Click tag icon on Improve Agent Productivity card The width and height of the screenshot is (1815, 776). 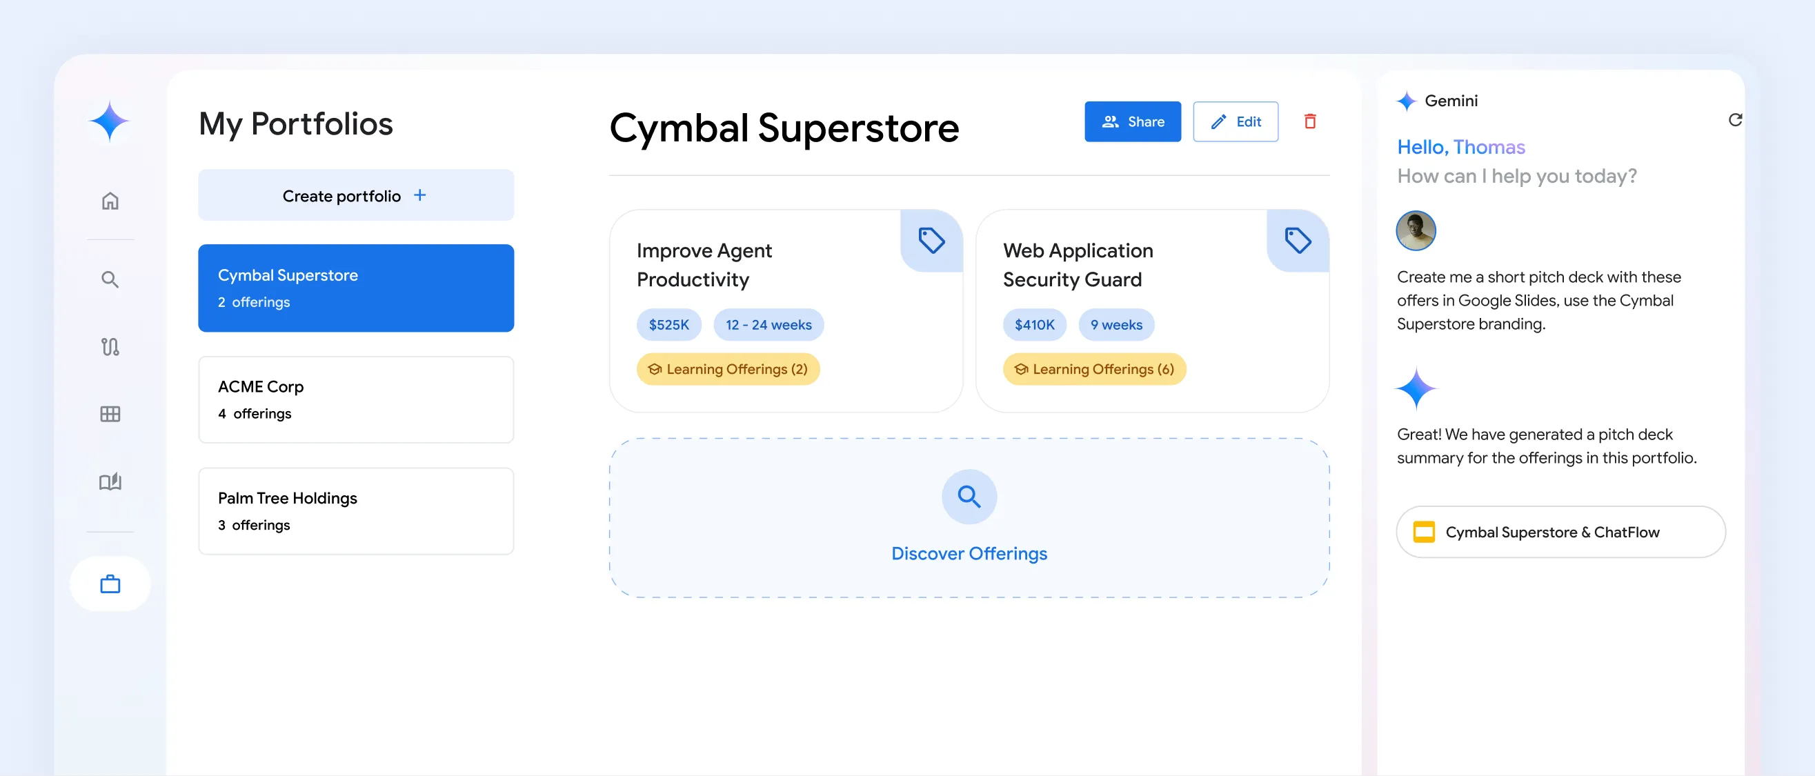coord(931,240)
